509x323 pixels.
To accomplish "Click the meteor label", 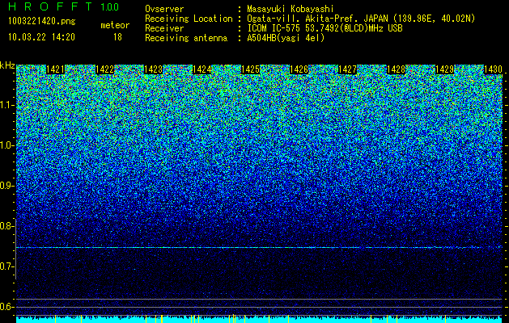I will pyautogui.click(x=115, y=25).
